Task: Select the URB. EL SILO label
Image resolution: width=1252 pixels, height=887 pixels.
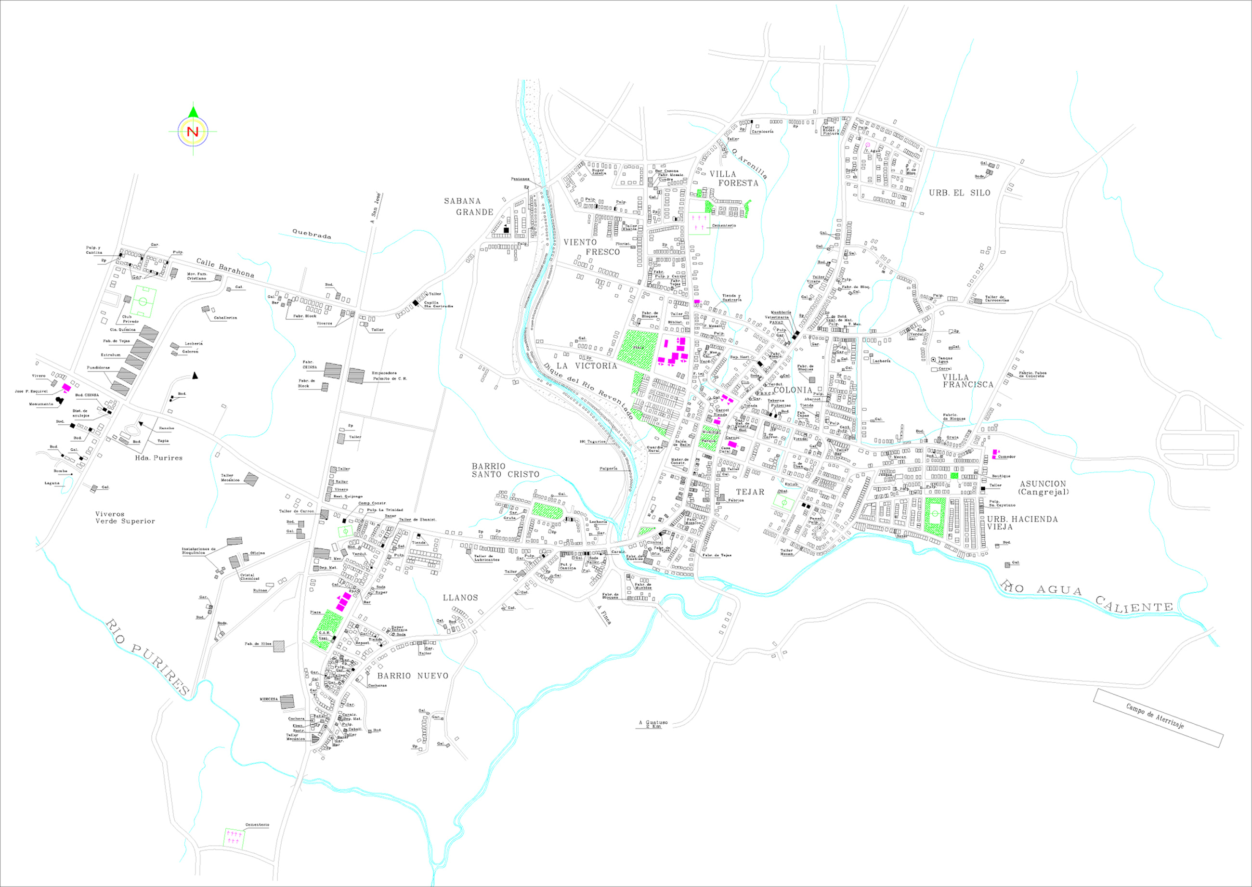Action: pos(959,193)
